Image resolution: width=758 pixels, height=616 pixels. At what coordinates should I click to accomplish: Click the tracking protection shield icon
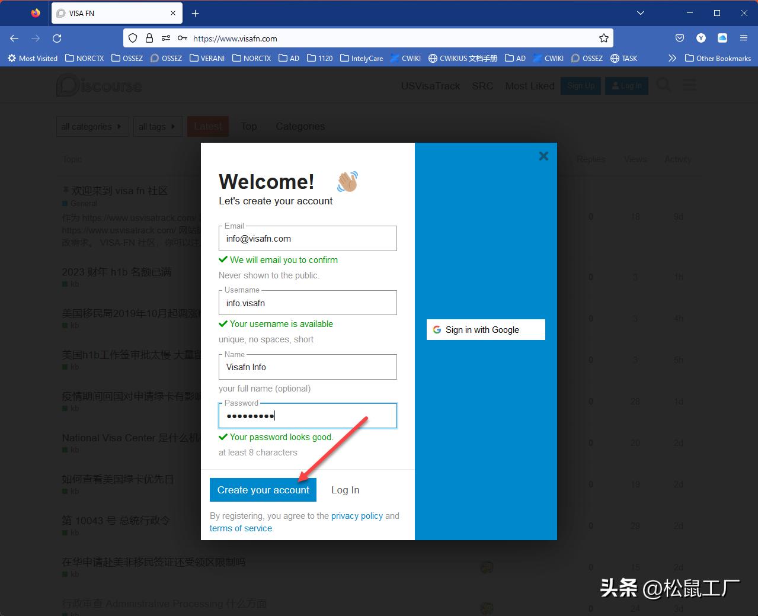tap(132, 38)
